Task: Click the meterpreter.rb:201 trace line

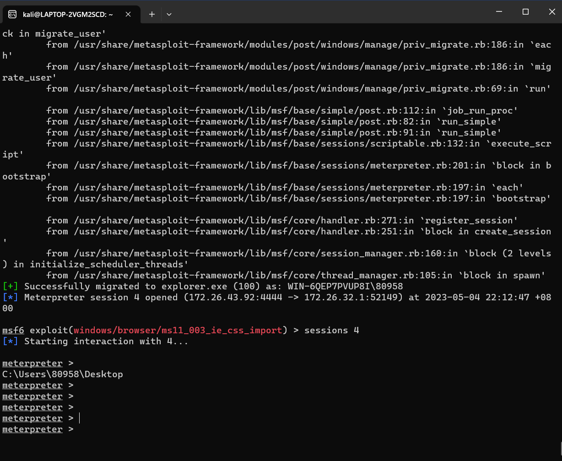Action: click(277, 171)
